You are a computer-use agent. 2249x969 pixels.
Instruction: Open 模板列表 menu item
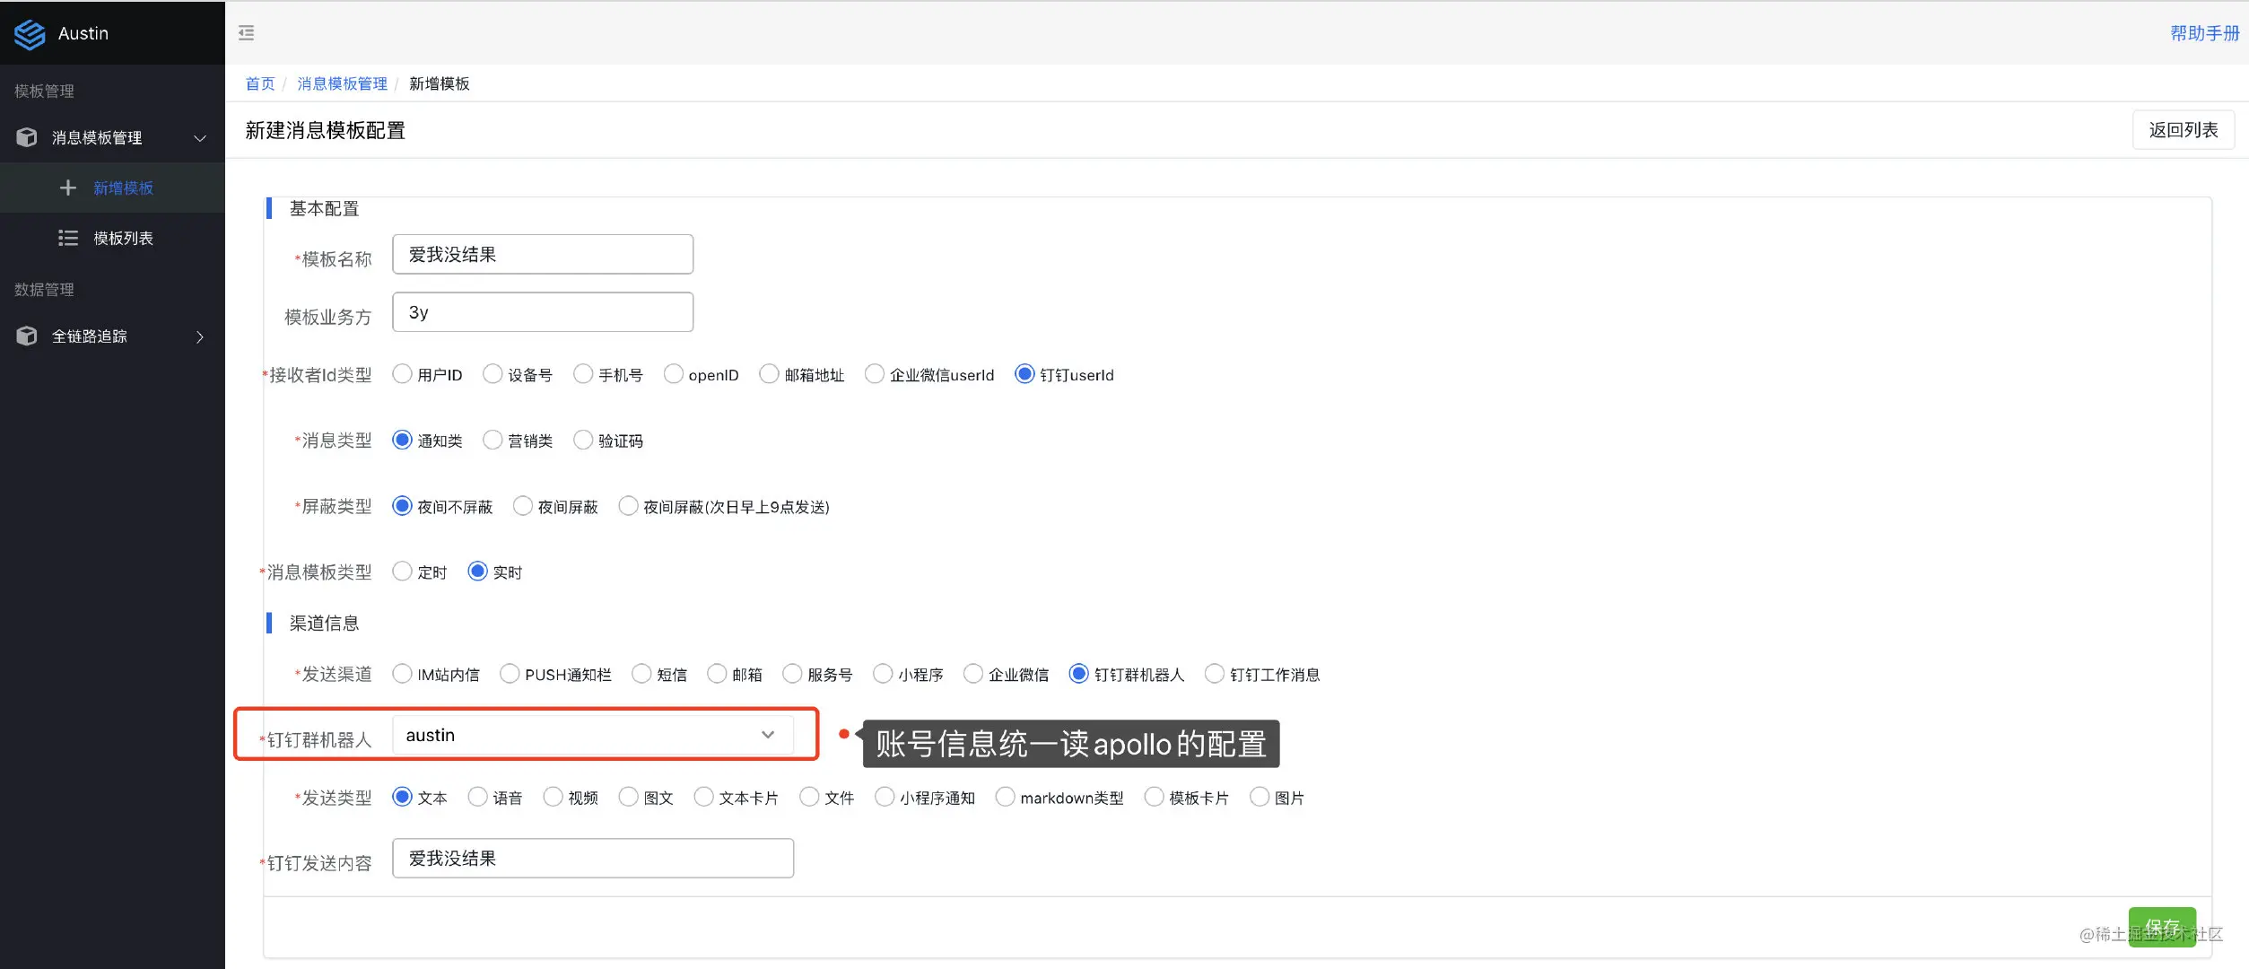123,238
